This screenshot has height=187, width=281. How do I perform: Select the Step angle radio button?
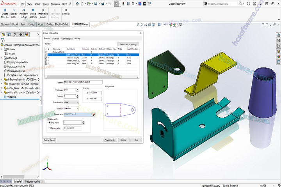49,122
